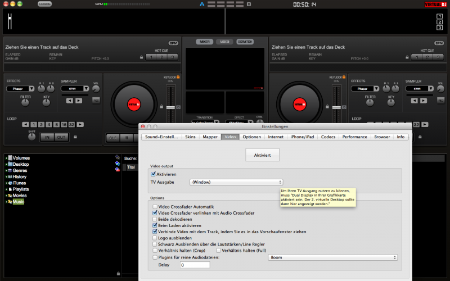450x281 pixels.
Task: Click left deck red VirtualDJ turntable
Action: click(134, 105)
